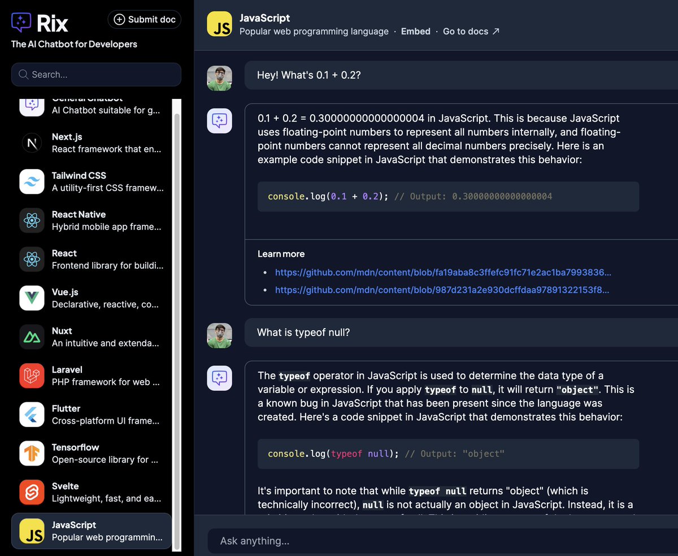Click the sidebar list scrollbar
The image size is (678, 556).
(x=177, y=331)
